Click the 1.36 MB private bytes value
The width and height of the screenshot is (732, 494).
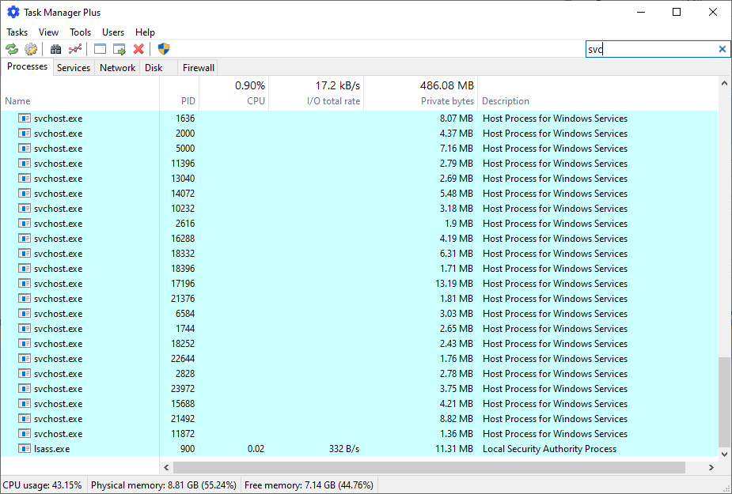456,434
